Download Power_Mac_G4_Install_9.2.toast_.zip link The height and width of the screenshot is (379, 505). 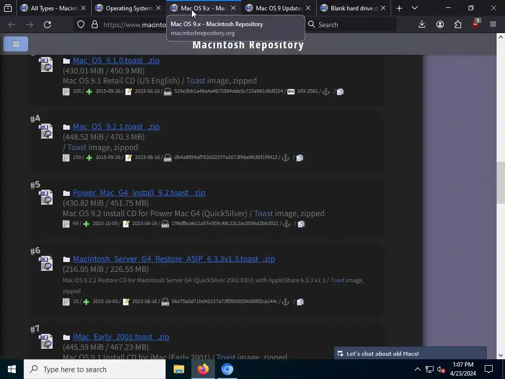(139, 193)
